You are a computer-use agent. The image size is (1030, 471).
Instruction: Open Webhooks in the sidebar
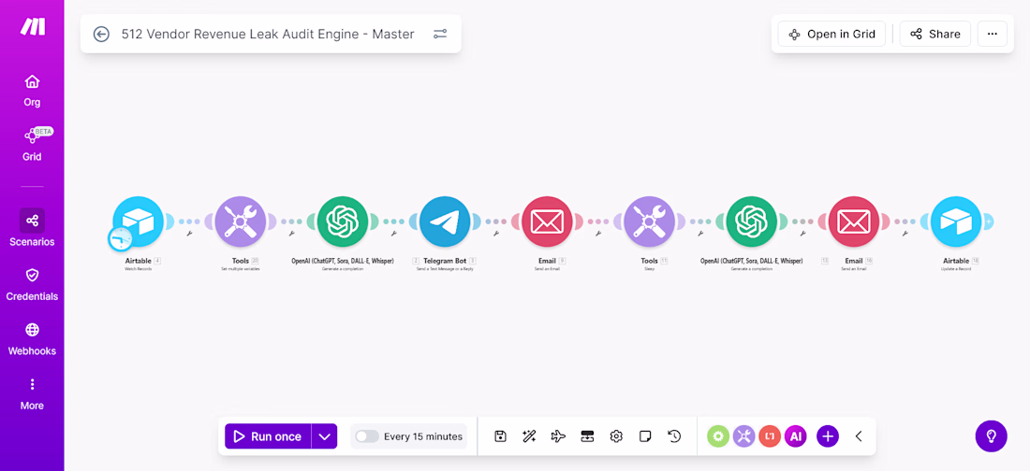coord(32,339)
